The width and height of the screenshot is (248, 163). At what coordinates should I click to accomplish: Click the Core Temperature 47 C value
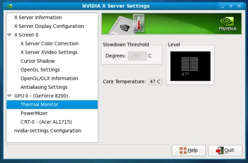(x=155, y=82)
